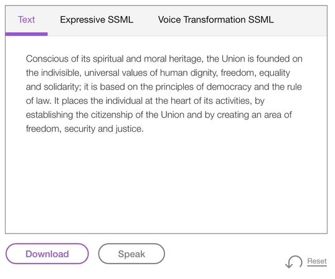This screenshot has width=335, height=279.
Task: Select the Voice Transformation SSML tab
Action: 216,20
